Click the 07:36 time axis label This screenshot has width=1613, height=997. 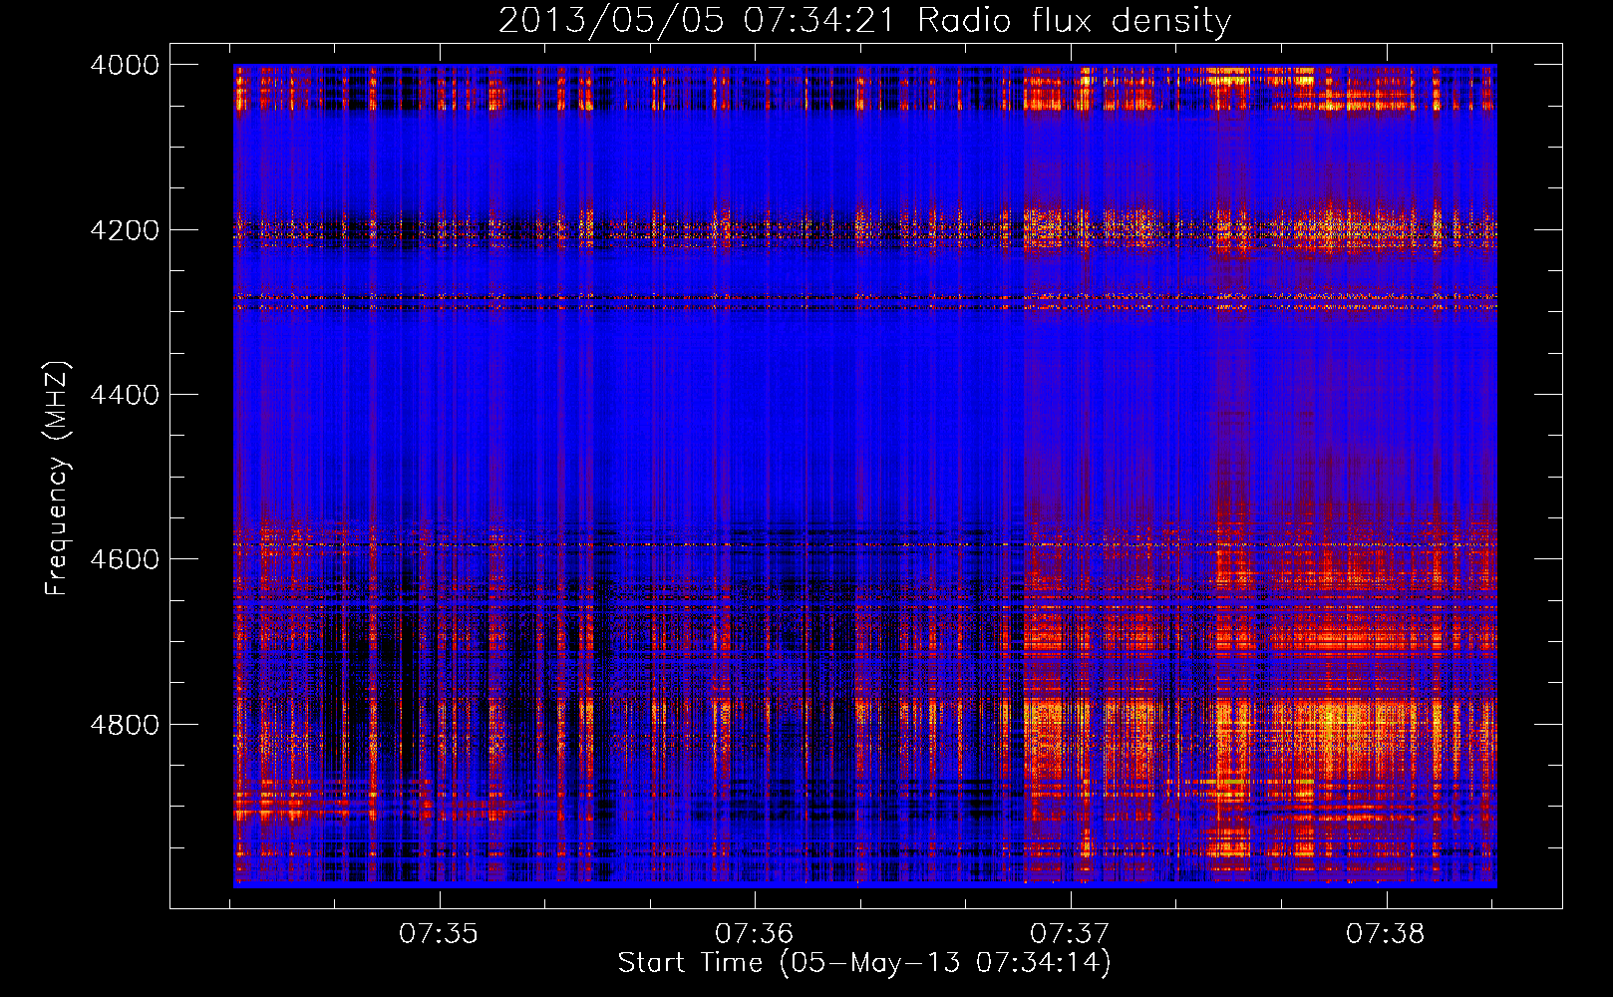point(755,933)
